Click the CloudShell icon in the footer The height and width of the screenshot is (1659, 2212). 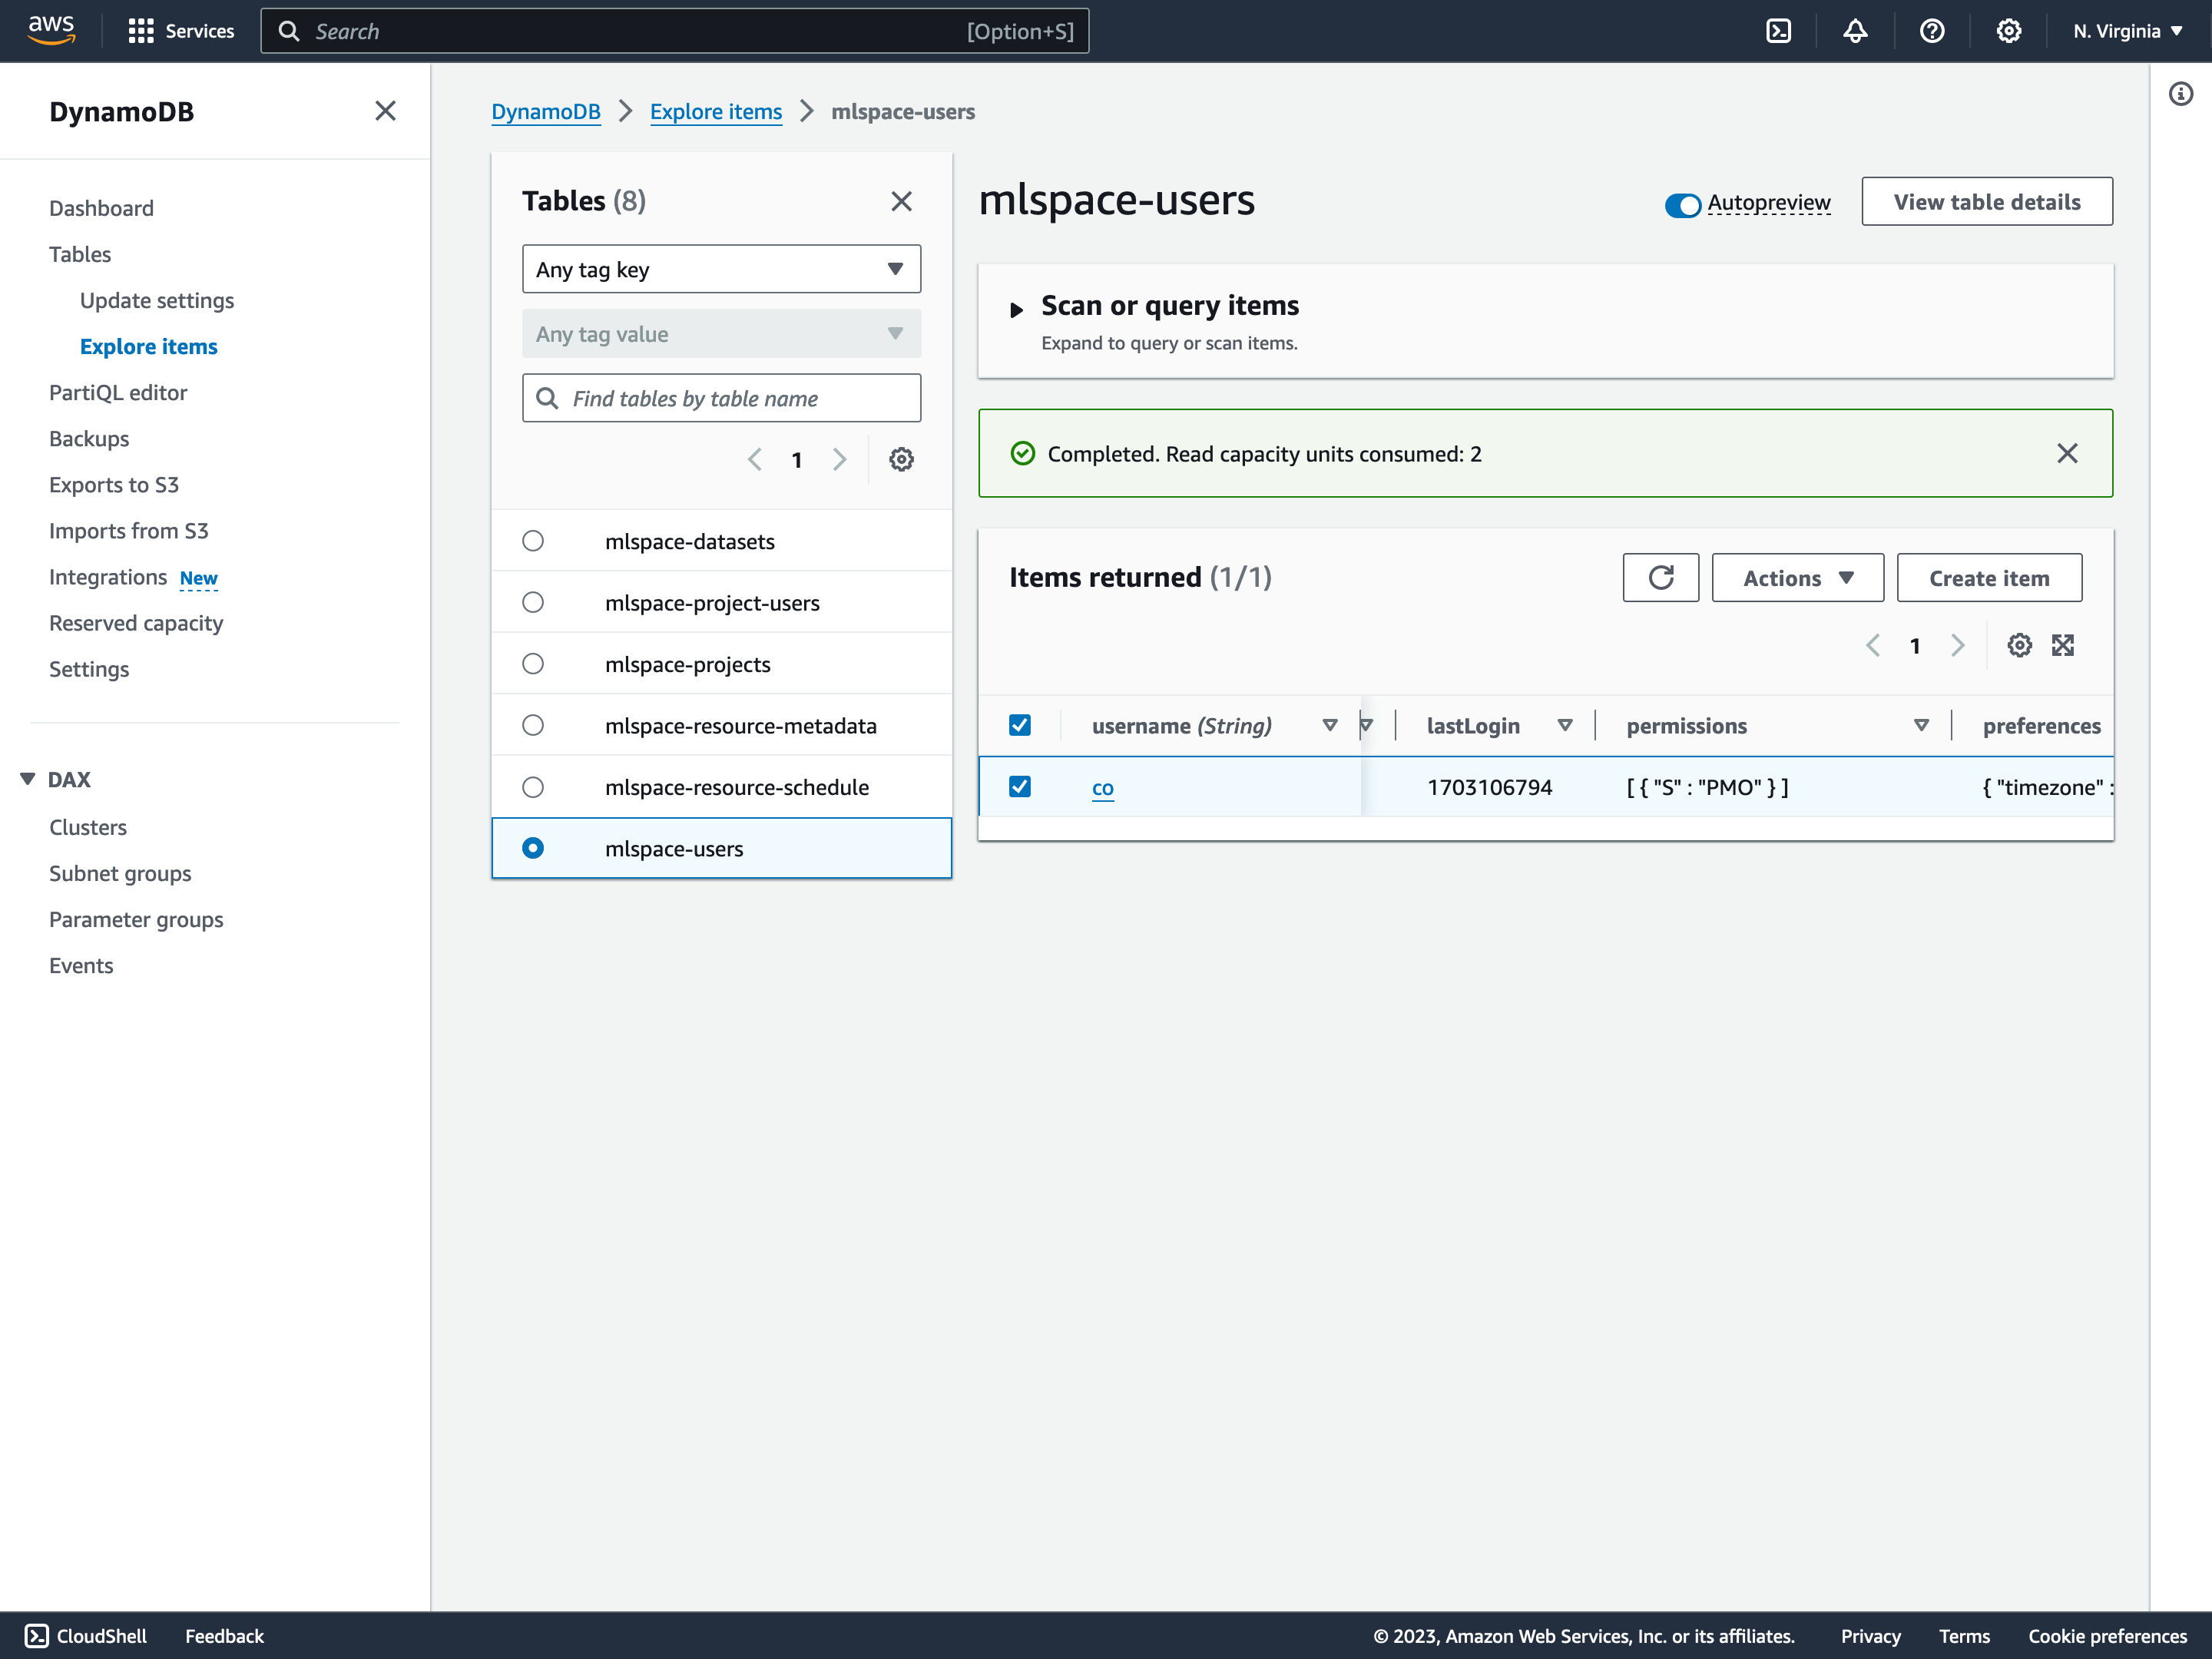coord(36,1635)
